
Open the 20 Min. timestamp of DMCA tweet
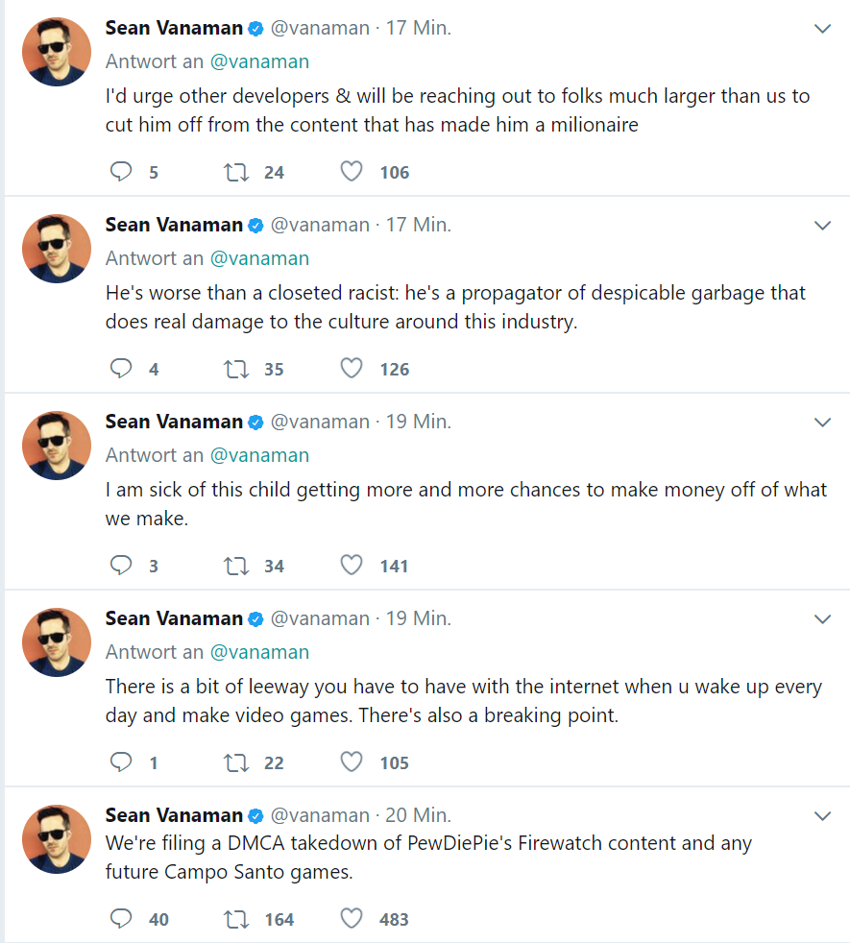click(418, 815)
